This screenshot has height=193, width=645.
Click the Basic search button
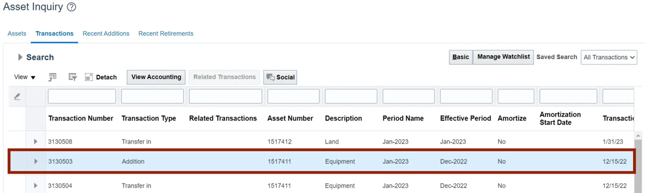tap(460, 57)
